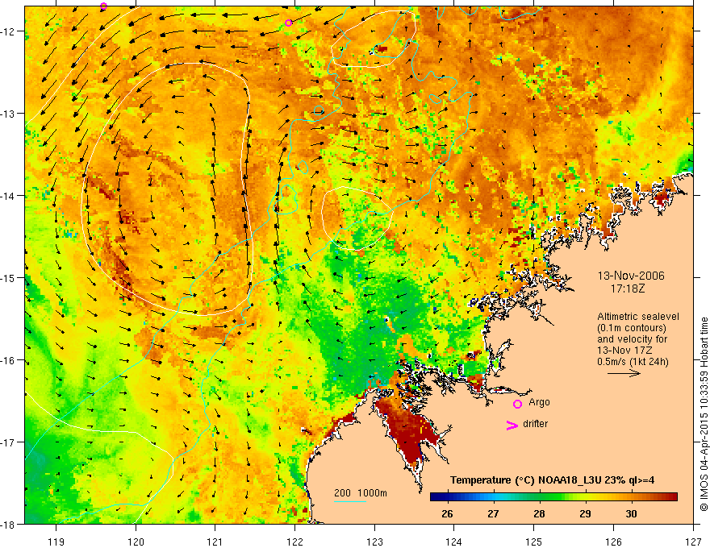Screen dimensions: 710x548
Task: Click the colorbar tick label '30'
Action: tap(631, 513)
